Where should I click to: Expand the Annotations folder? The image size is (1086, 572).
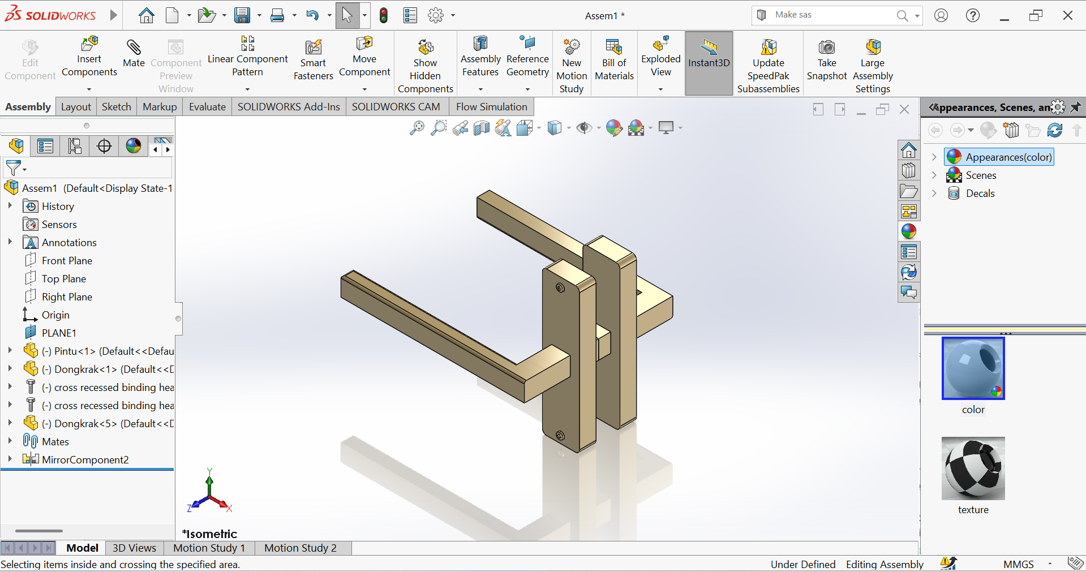pyautogui.click(x=10, y=242)
